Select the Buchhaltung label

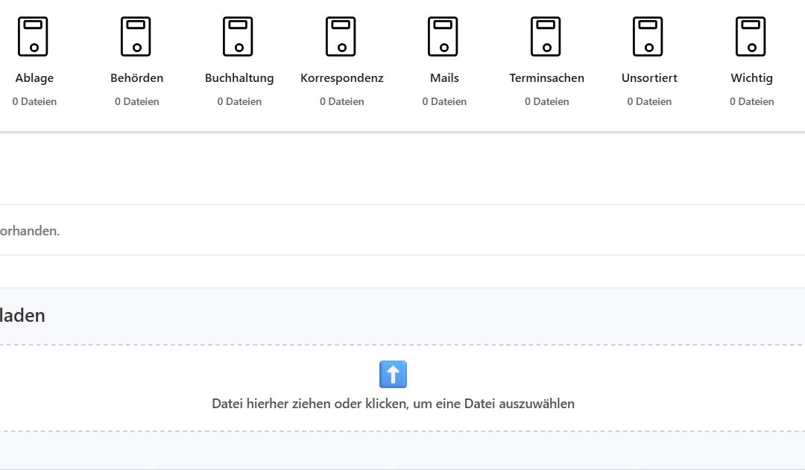coord(239,78)
